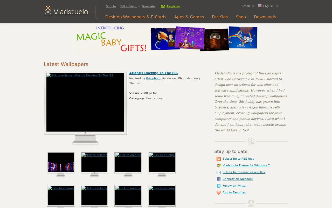Screen dimensions: 332x208
Task: Open the purple birthday gift thumbnail
Action: (x=190, y=38)
